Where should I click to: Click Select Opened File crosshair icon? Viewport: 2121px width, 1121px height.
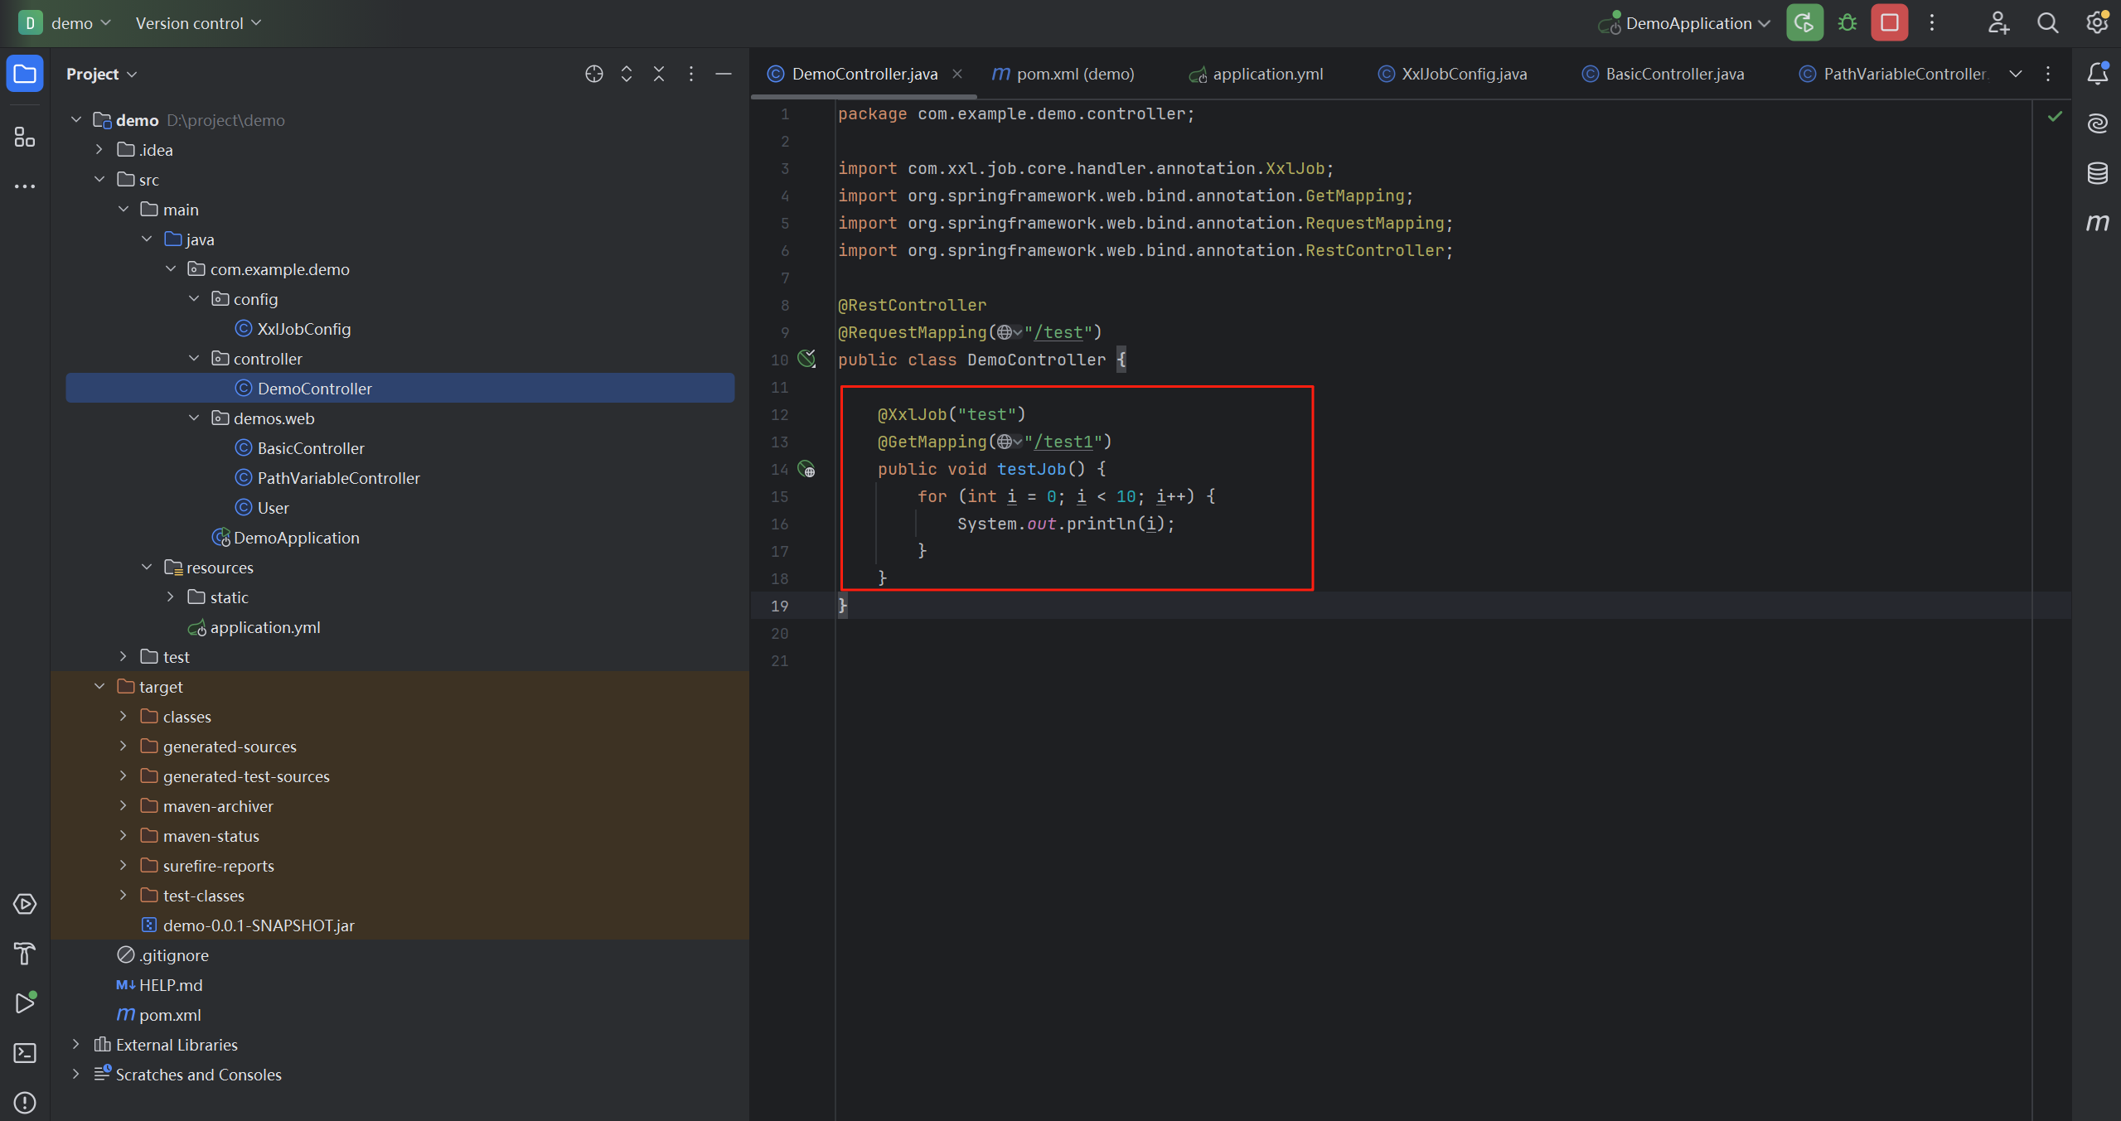[x=593, y=74]
